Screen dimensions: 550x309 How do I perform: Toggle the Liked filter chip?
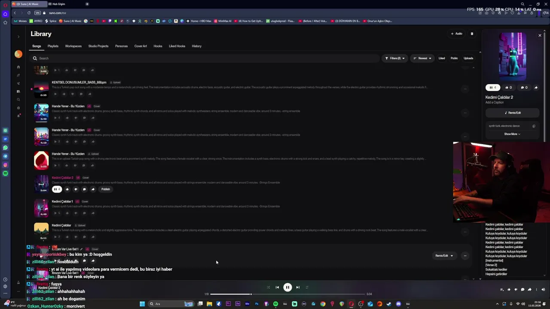[x=442, y=58]
